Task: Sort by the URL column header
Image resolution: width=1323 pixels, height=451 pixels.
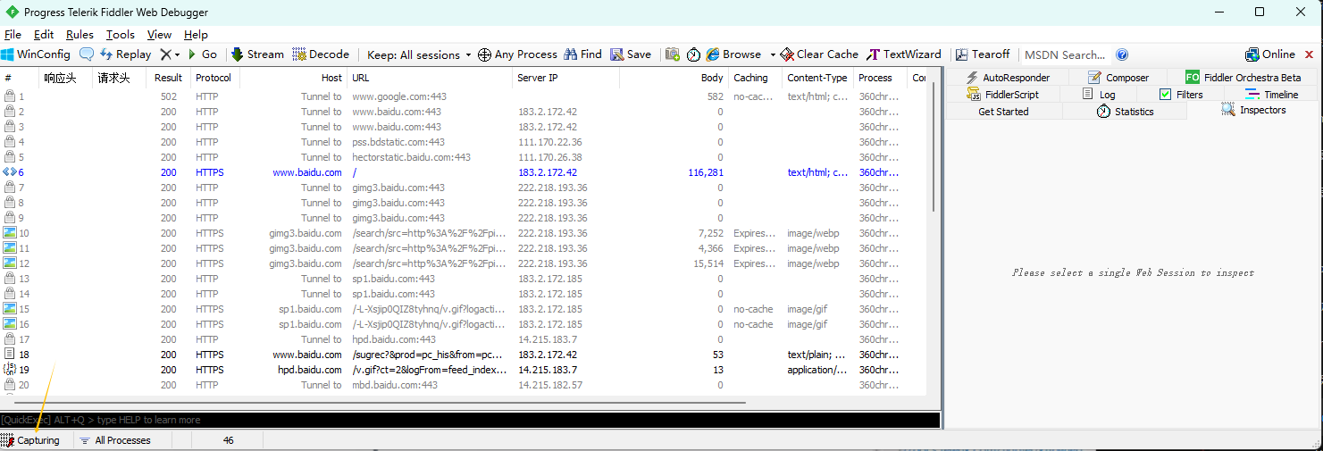Action: click(430, 78)
